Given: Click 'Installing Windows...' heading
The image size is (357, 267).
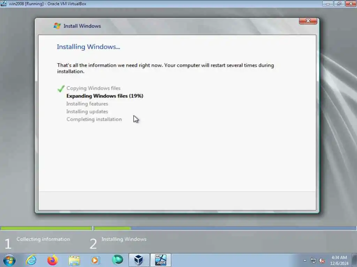Looking at the screenshot, I should click(x=88, y=47).
